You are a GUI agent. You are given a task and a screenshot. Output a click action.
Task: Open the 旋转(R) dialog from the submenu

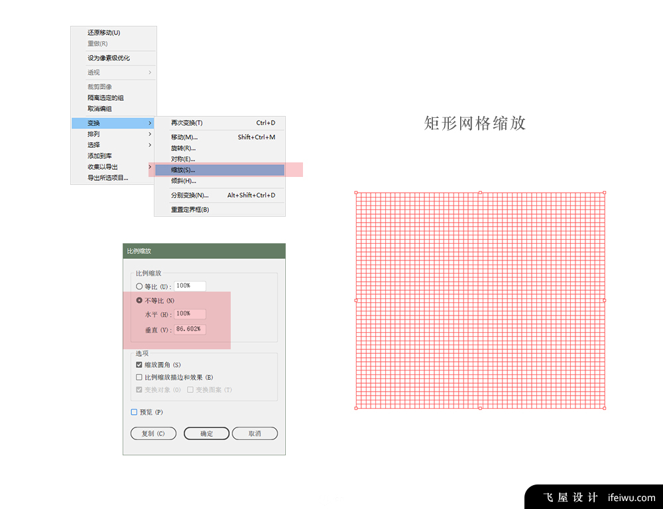[181, 148]
